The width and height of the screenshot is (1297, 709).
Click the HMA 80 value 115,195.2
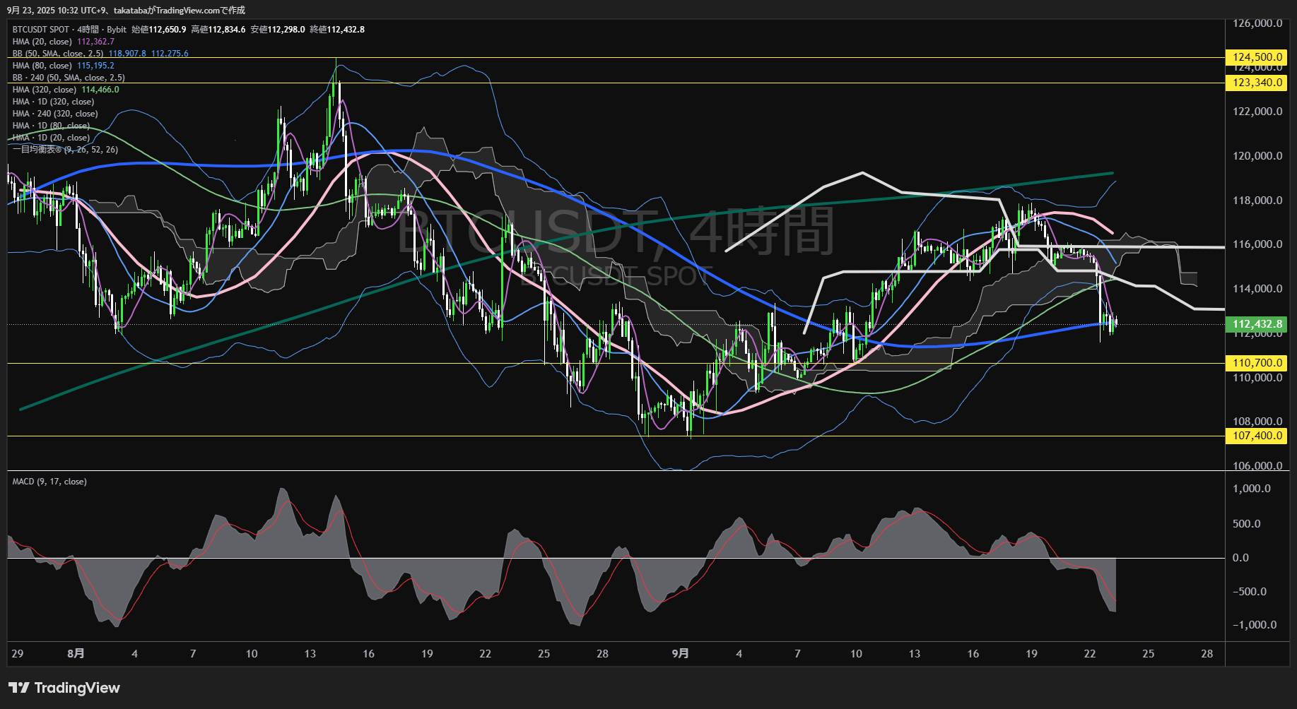coord(95,66)
